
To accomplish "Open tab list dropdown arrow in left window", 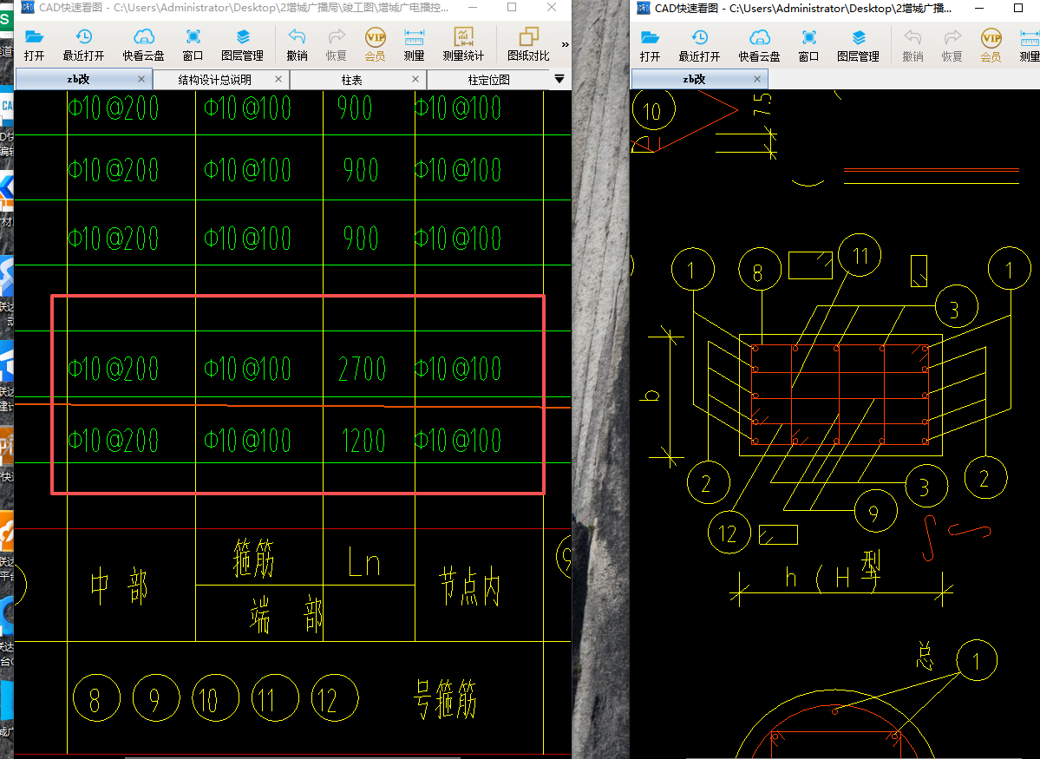I will pyautogui.click(x=559, y=79).
